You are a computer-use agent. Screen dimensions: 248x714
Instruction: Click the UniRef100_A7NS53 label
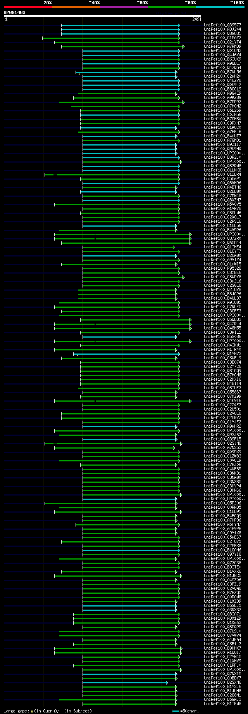pos(222,447)
